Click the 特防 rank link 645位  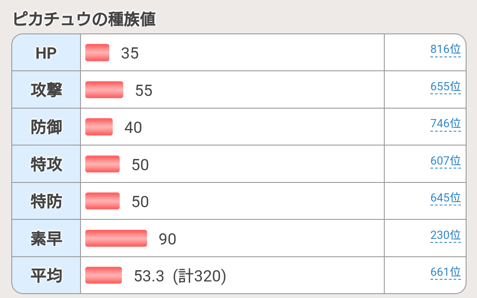point(445,198)
